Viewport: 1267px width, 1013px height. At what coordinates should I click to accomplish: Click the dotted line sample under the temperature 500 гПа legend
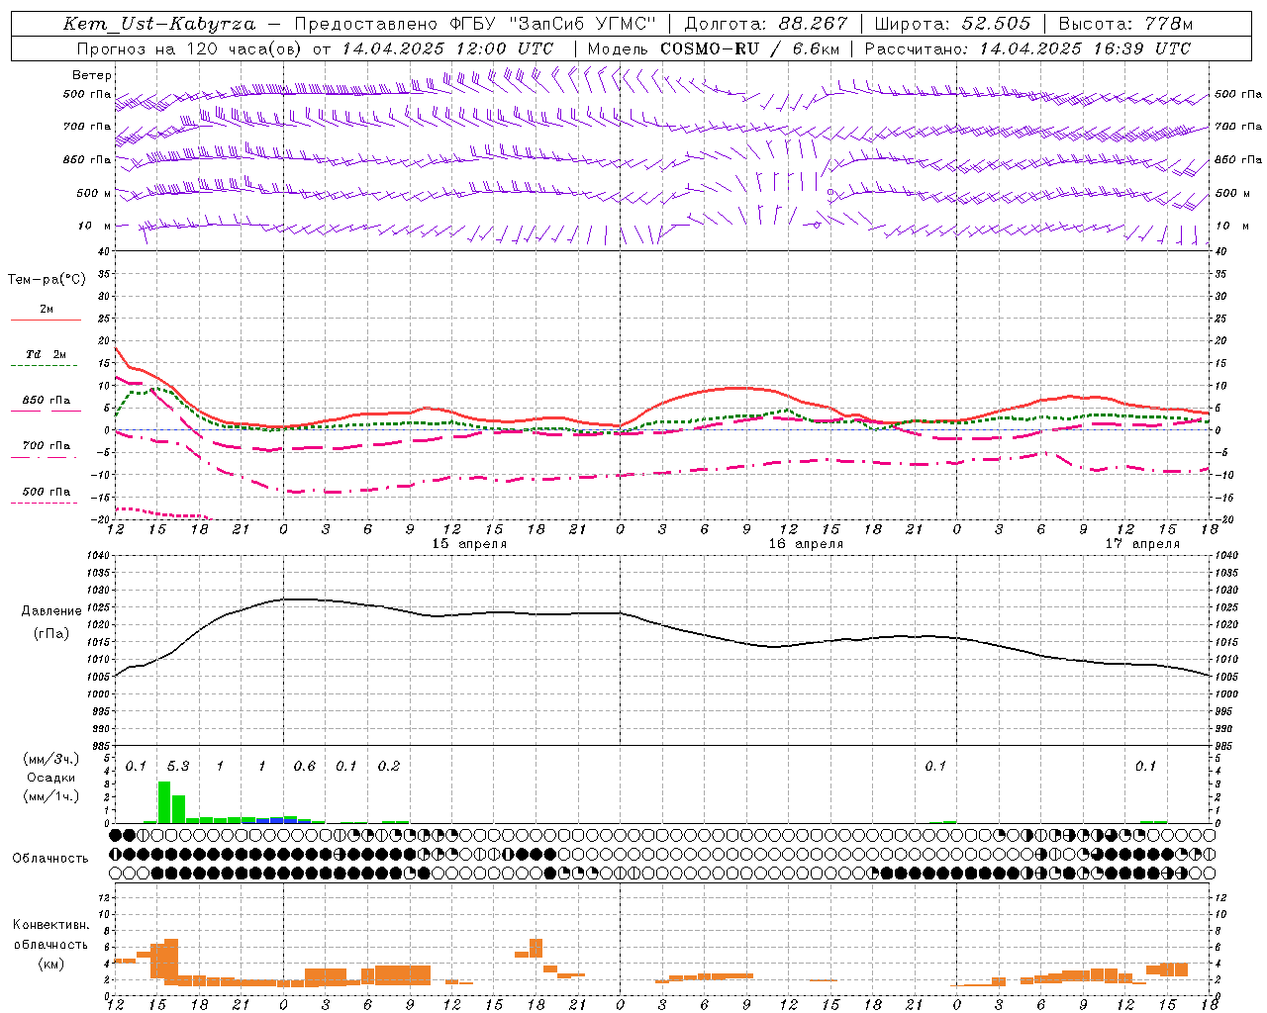click(45, 503)
